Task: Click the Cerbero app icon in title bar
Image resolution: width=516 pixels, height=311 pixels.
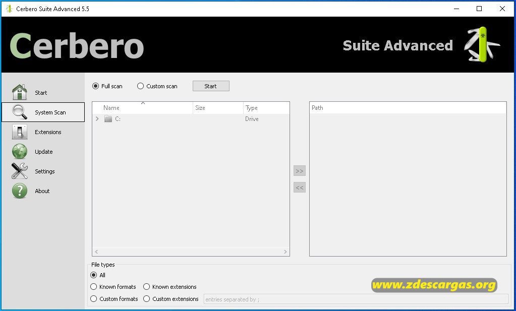Action: pos(9,9)
